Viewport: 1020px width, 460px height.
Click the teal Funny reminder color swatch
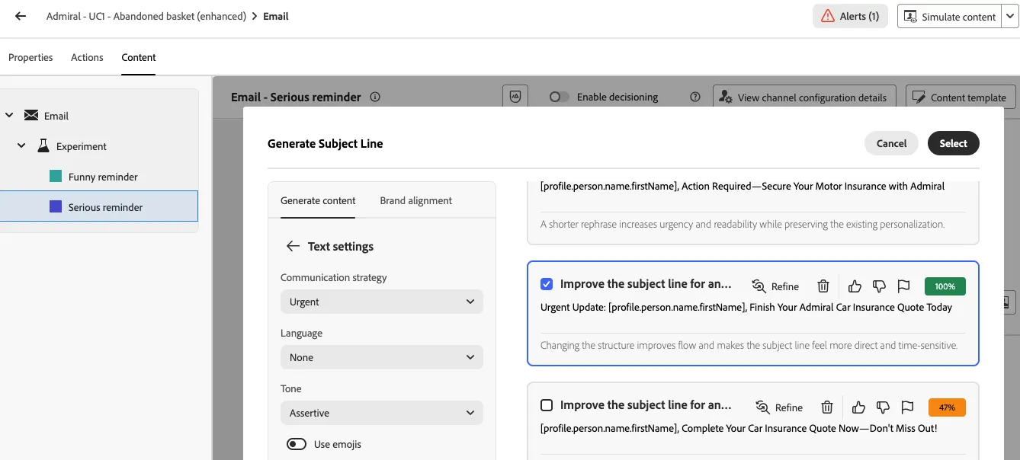[56, 177]
